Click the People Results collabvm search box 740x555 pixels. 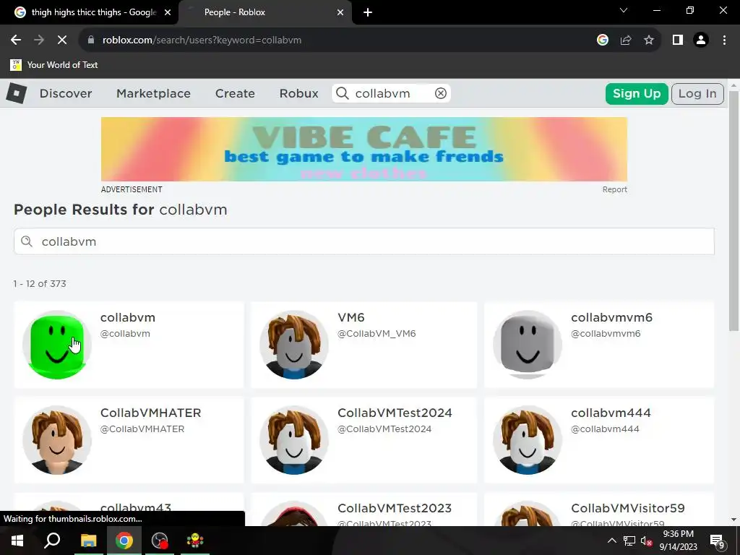tap(364, 241)
